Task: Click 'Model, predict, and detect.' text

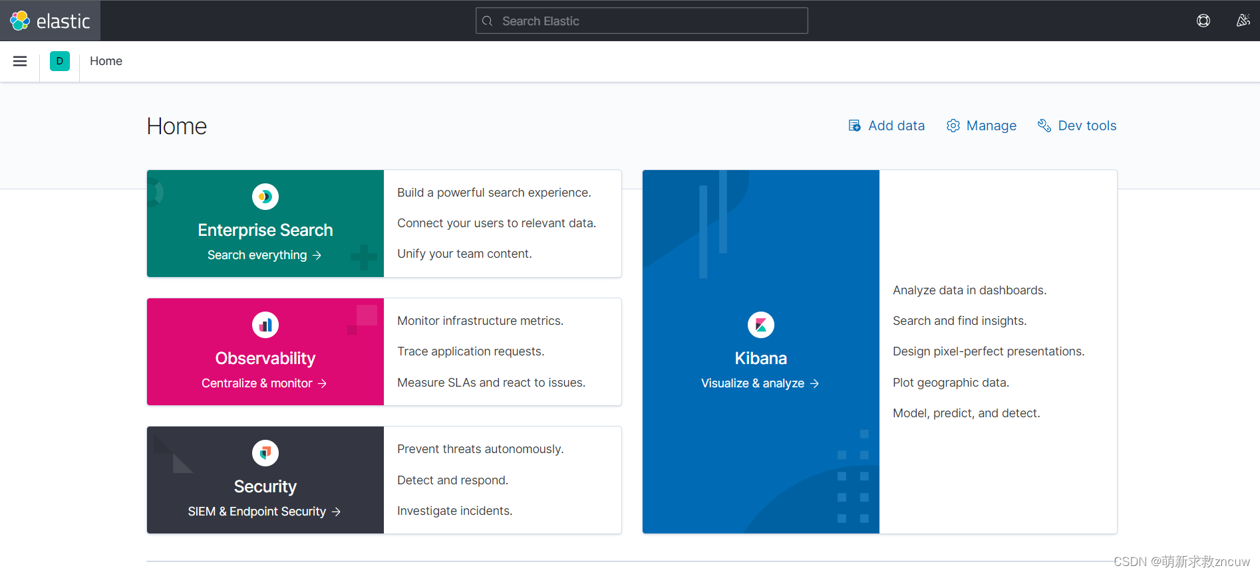Action: [967, 413]
